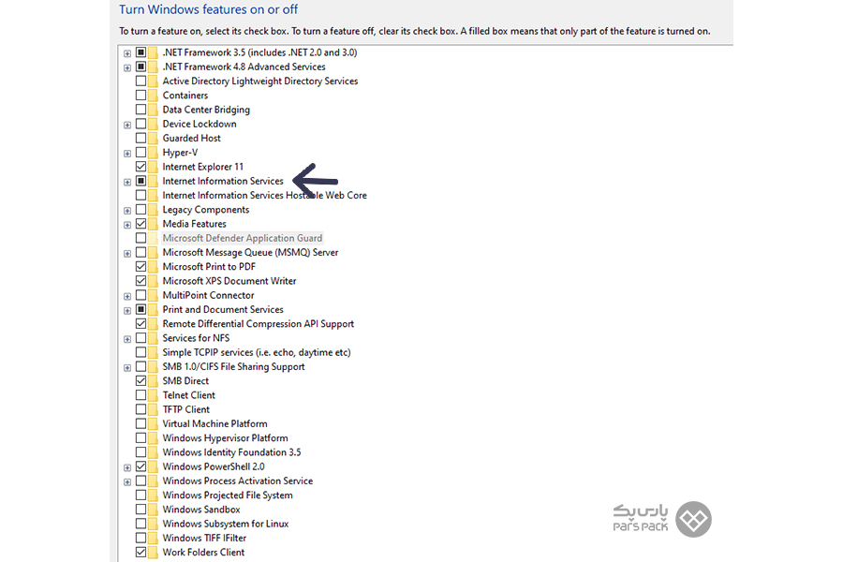Uncheck the Internet Explorer 11 checkbox
Screen dimensions: 843x562
click(x=140, y=167)
